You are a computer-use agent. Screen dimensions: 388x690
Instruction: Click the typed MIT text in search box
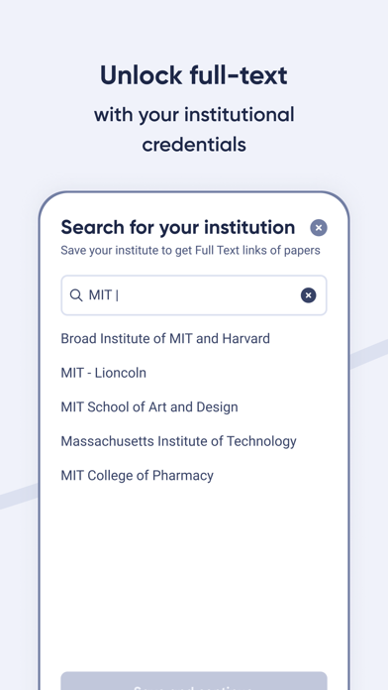101,295
